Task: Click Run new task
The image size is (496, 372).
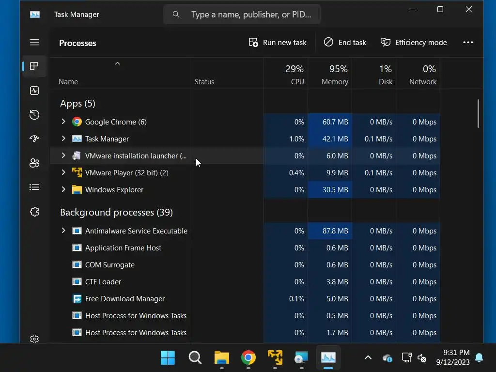Action: point(278,43)
